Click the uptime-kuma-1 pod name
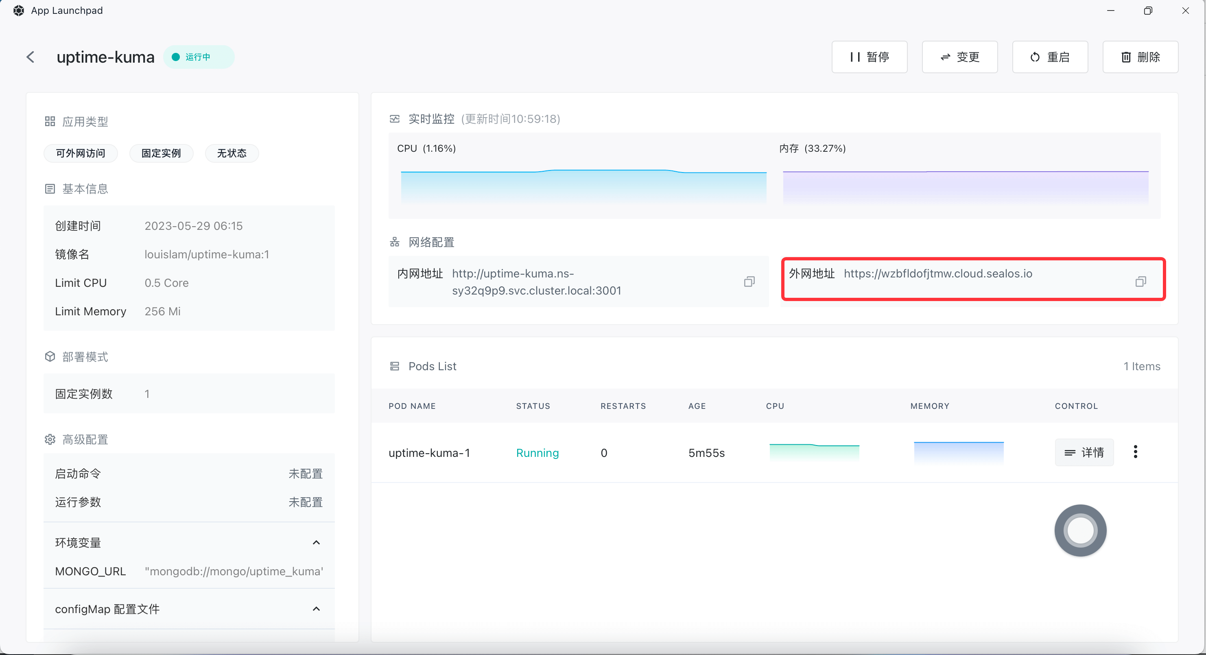The width and height of the screenshot is (1206, 655). point(429,453)
